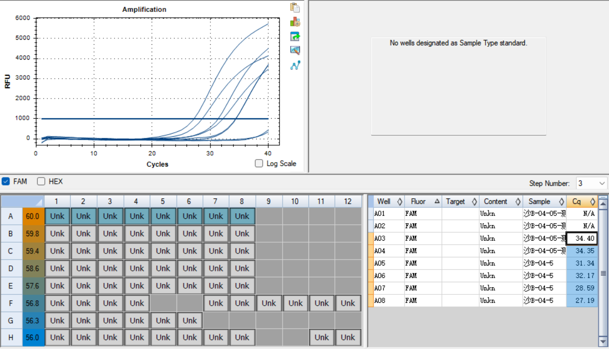Select plate column 1 header
The height and width of the screenshot is (349, 609).
[x=57, y=201]
